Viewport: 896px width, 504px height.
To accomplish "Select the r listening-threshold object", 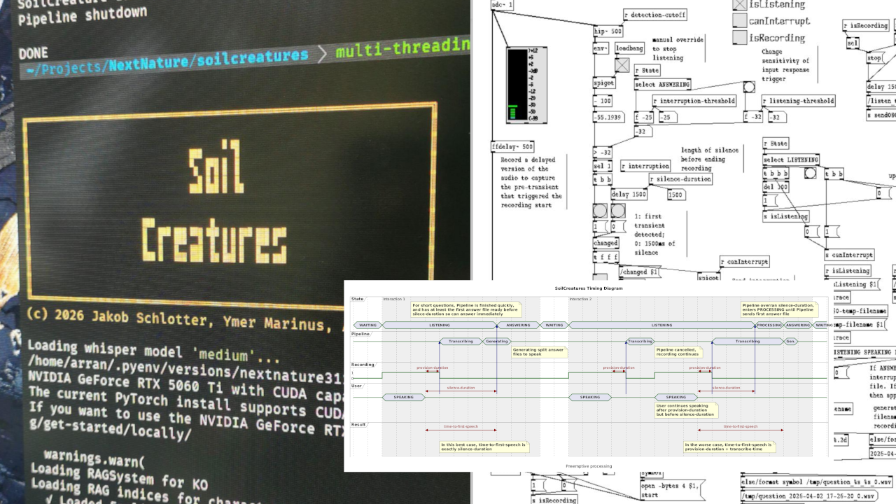I will 799,101.
